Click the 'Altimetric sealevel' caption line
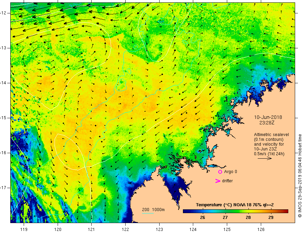This screenshot has height=233, width=302. (x=271, y=135)
